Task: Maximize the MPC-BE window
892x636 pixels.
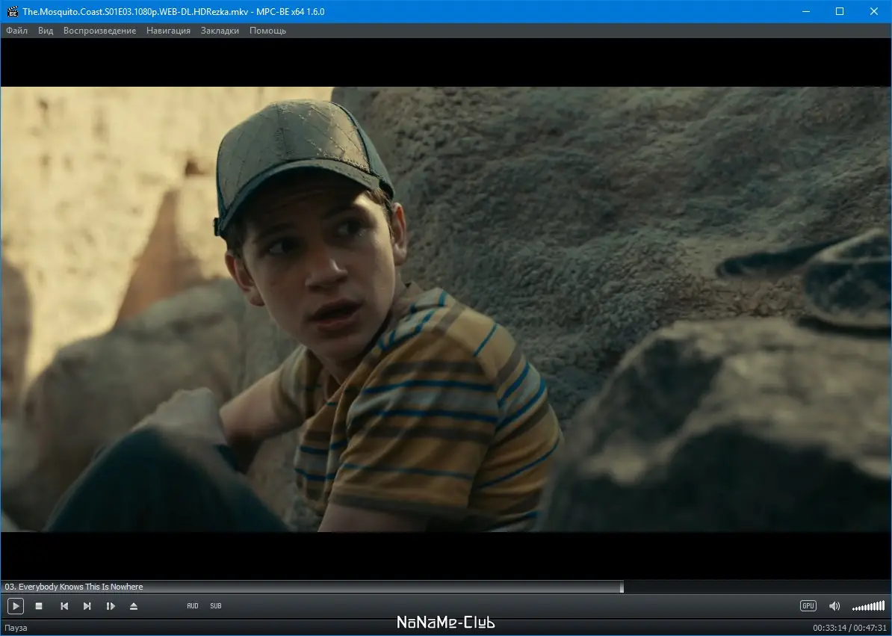Action: pos(840,11)
